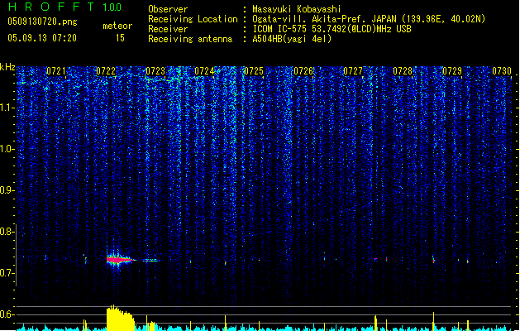
Task: Click the 0730 time marker
Action: coord(502,71)
